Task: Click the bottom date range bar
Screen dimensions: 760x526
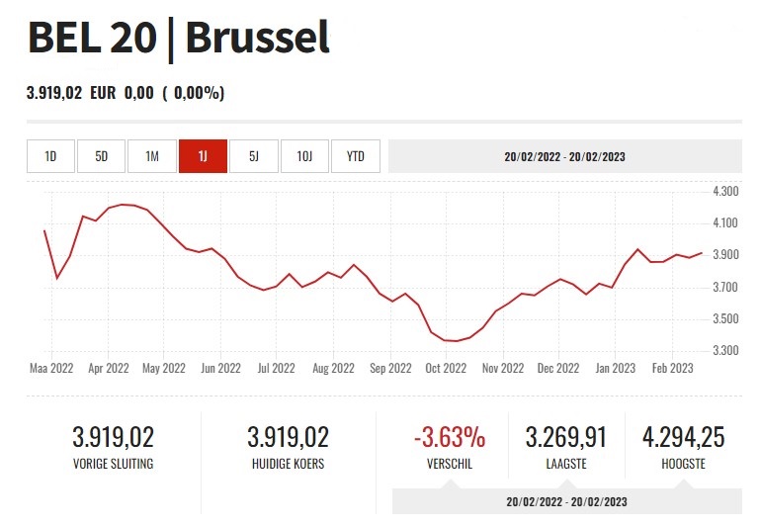Action: 566,501
